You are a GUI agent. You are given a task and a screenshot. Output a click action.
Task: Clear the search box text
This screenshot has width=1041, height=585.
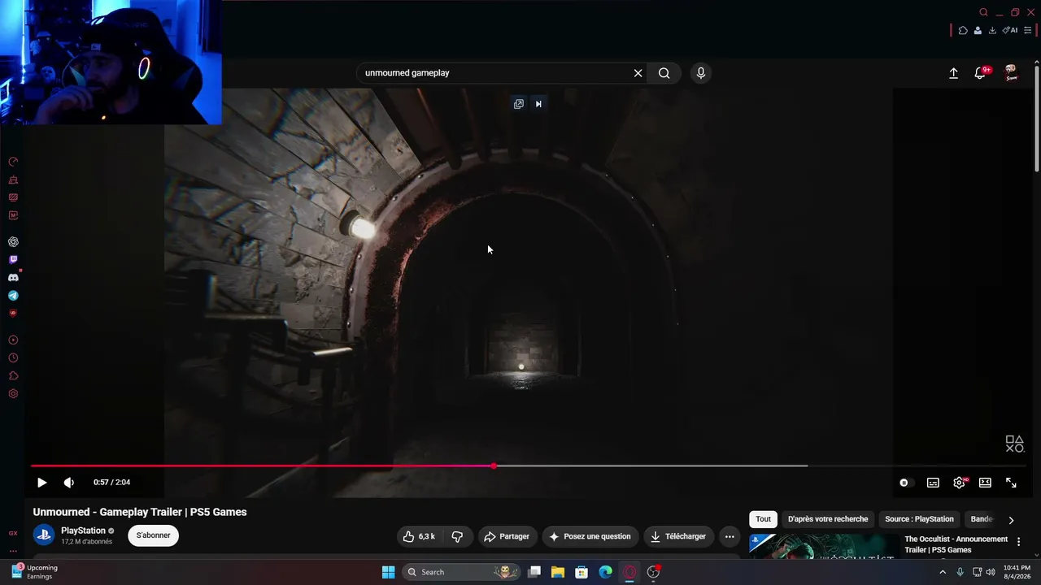tap(638, 73)
